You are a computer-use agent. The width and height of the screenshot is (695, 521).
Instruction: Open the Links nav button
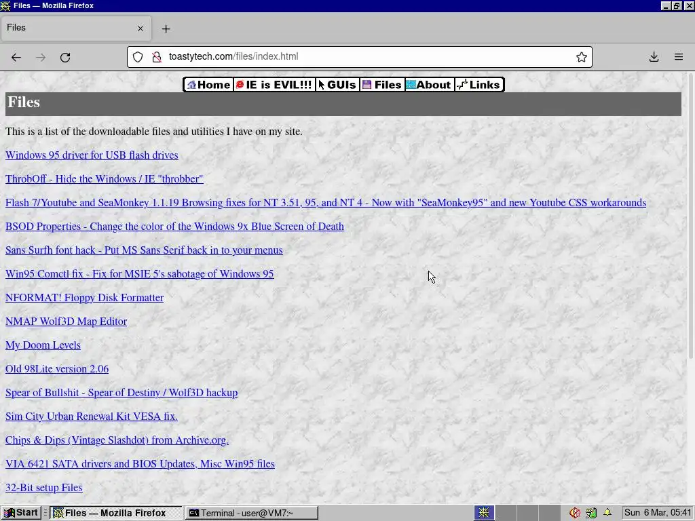point(479,85)
